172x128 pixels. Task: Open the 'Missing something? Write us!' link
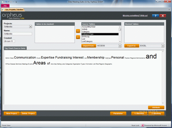pyautogui.click(x=135, y=15)
